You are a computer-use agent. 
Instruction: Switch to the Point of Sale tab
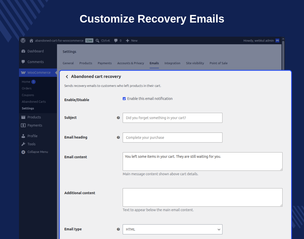pos(218,63)
